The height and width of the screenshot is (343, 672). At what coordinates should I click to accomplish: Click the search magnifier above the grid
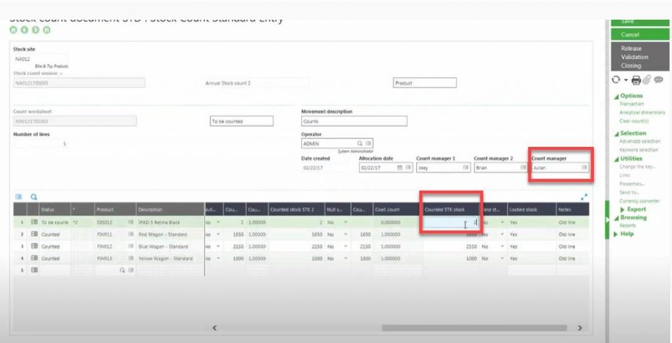click(33, 196)
